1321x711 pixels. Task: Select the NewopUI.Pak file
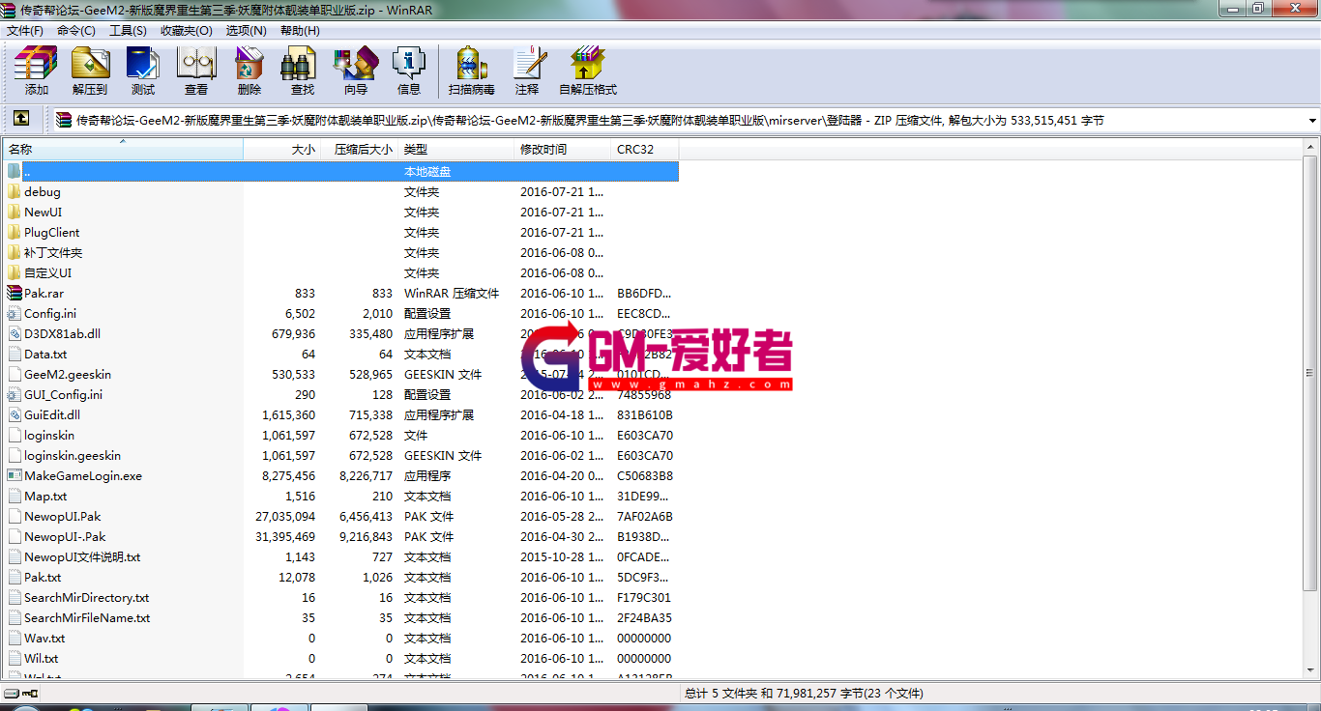(62, 516)
